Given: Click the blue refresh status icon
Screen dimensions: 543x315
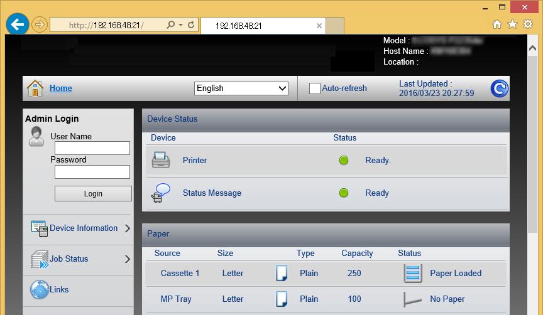Looking at the screenshot, I should click(500, 88).
